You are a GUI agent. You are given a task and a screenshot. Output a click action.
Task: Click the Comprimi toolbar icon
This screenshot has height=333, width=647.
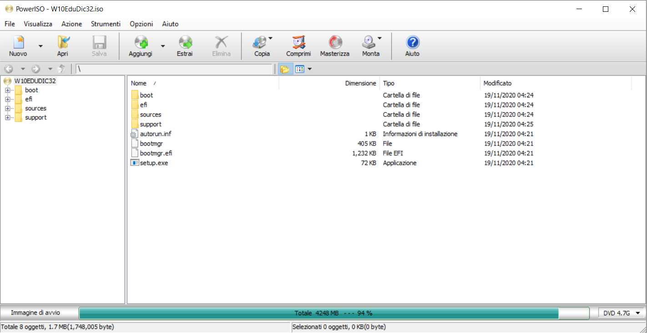pos(298,42)
